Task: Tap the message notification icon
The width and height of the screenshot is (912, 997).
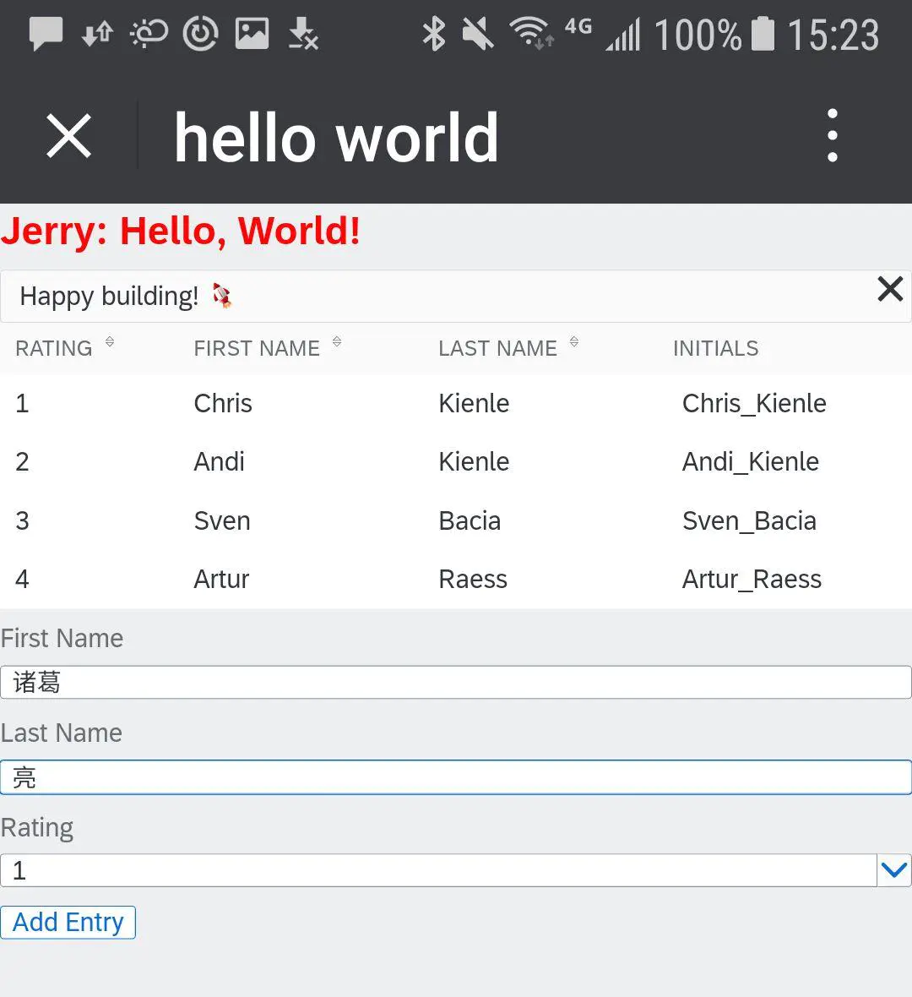Action: coord(46,35)
